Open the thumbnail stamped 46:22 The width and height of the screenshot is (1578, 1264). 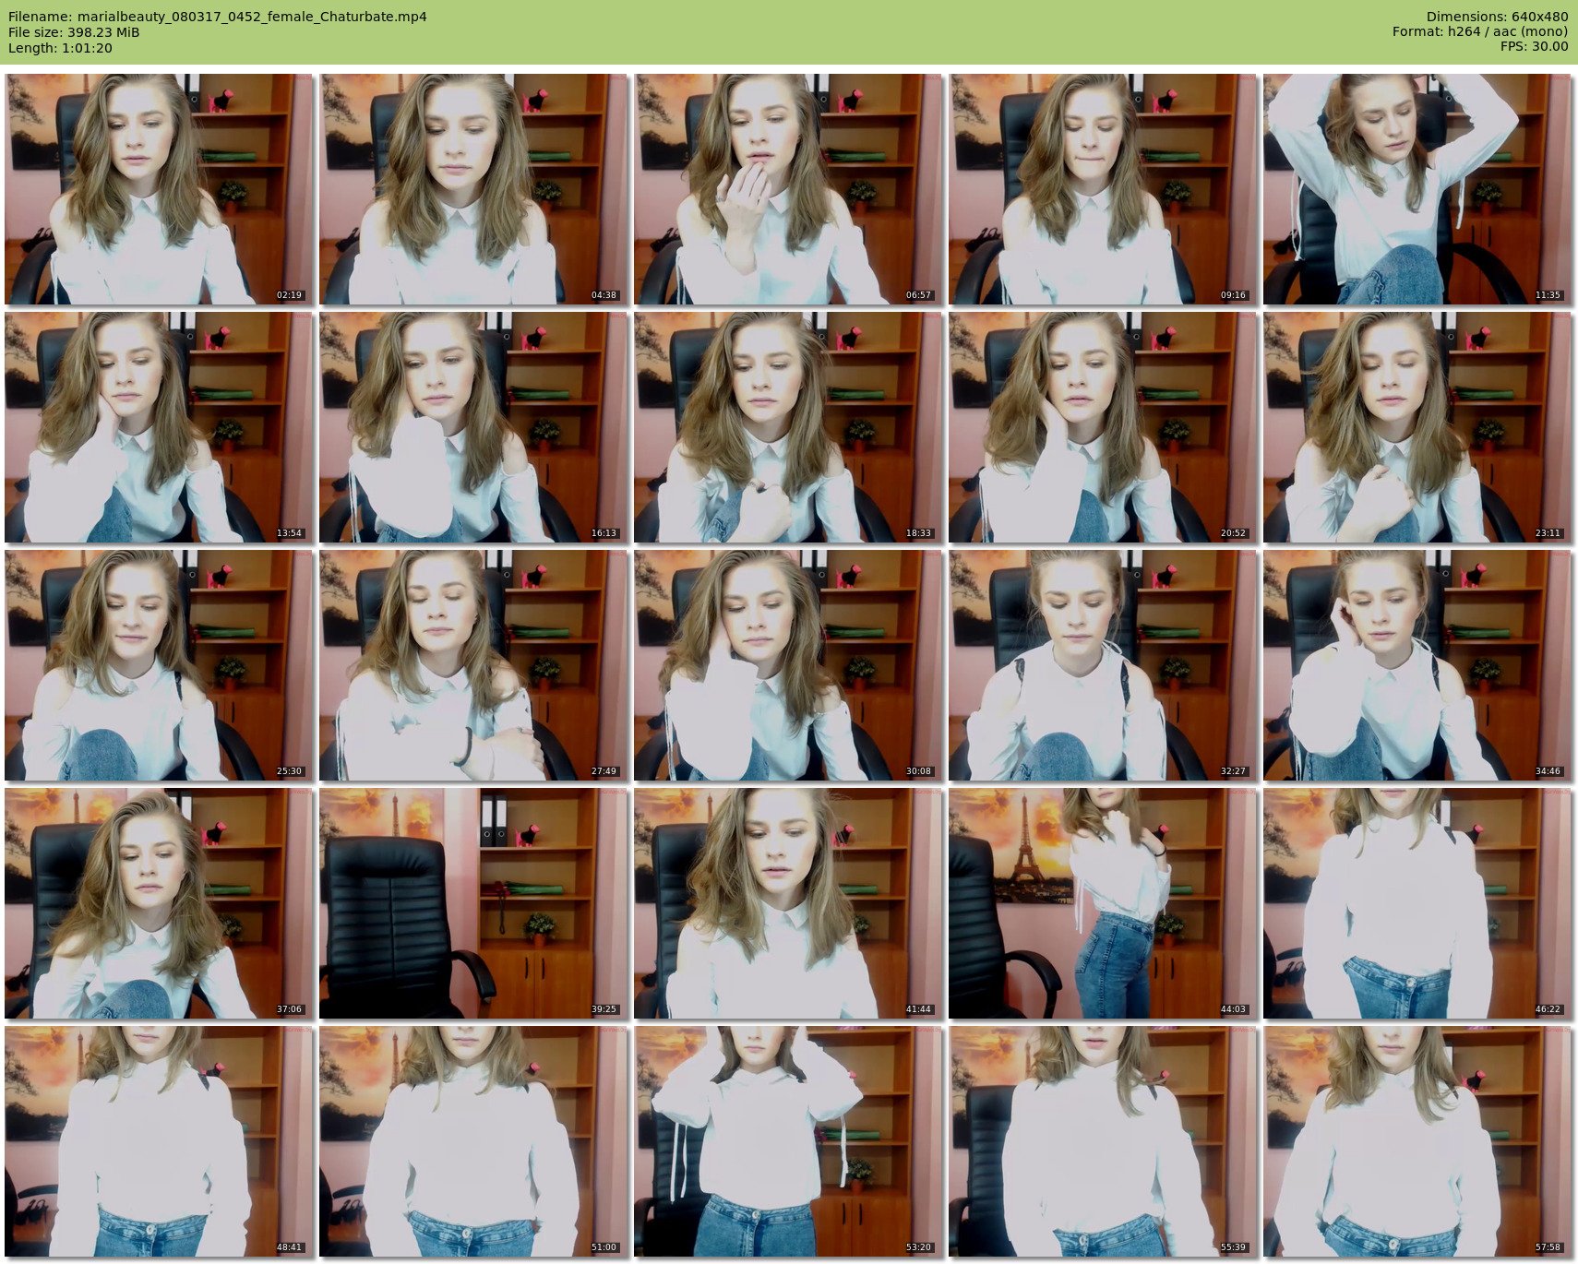pos(1417,903)
